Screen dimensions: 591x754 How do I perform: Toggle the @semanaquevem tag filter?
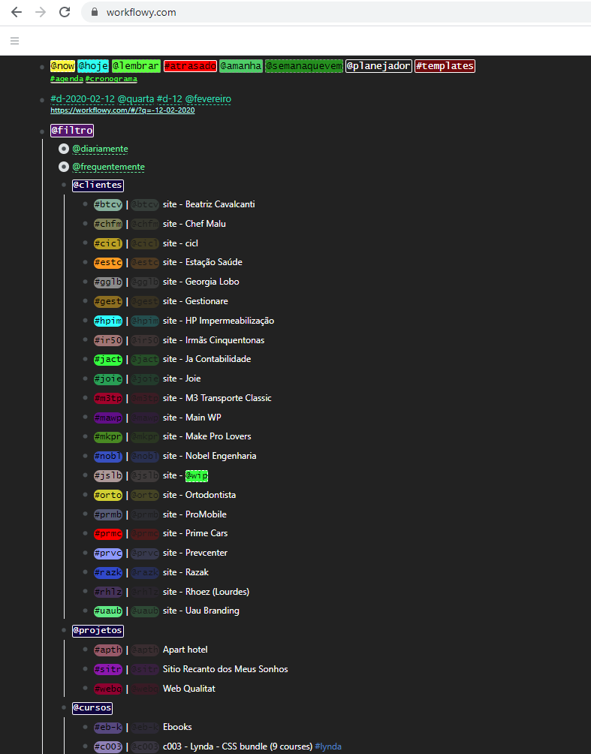pos(303,66)
